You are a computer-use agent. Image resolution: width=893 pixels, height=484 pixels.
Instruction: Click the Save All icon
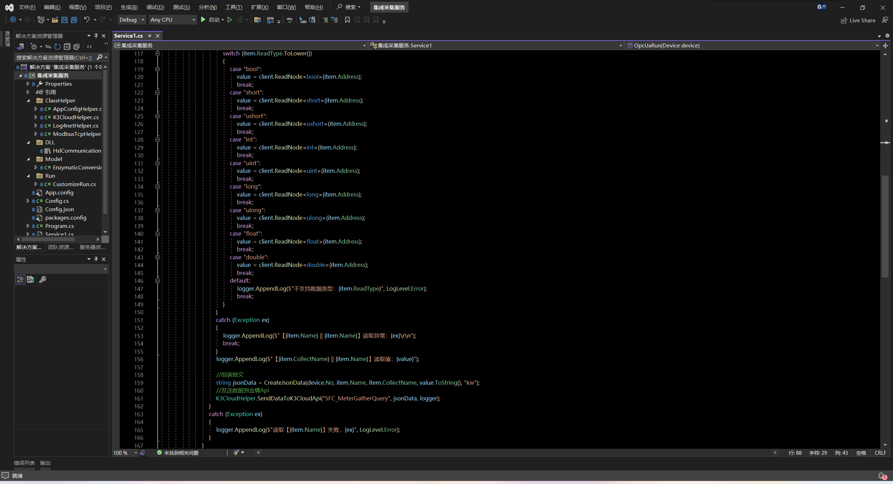pos(74,20)
